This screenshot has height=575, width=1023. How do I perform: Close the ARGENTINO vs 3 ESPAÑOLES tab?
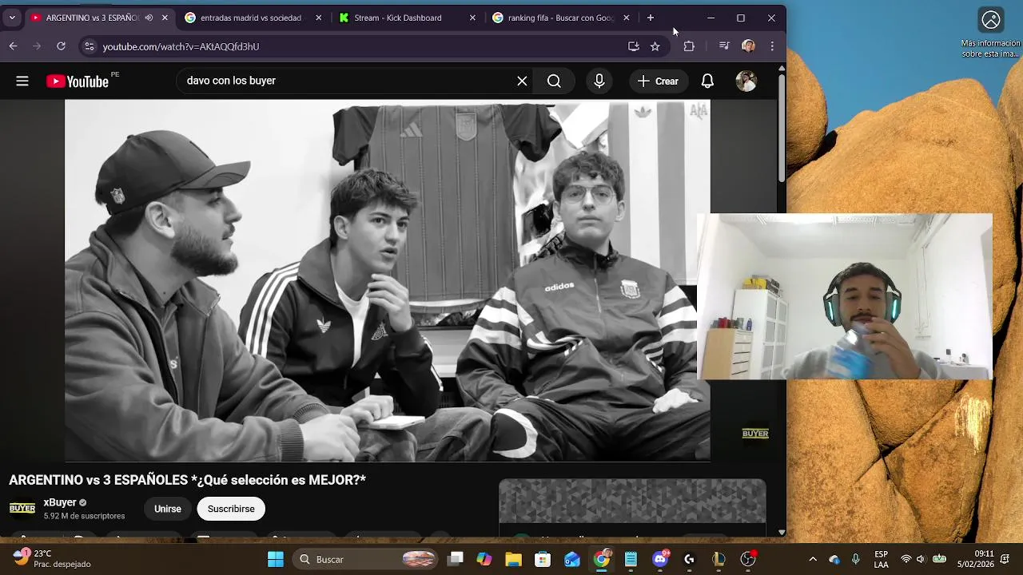[x=165, y=18]
